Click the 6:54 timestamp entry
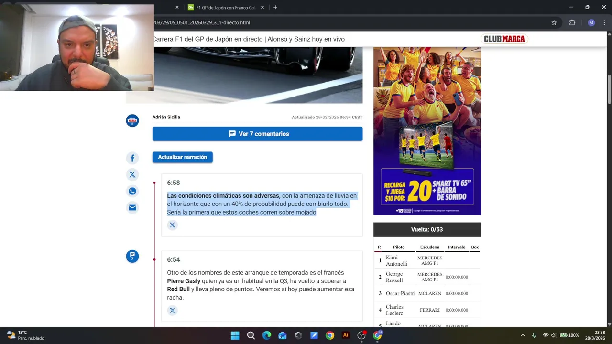 point(174,259)
